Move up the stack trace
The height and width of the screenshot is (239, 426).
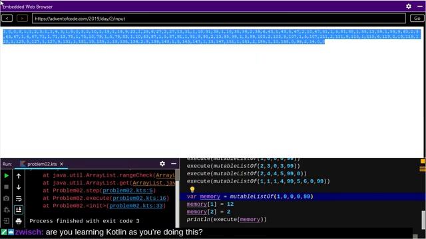(x=19, y=176)
